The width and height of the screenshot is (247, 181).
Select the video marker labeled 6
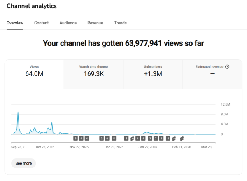[x=107, y=139]
